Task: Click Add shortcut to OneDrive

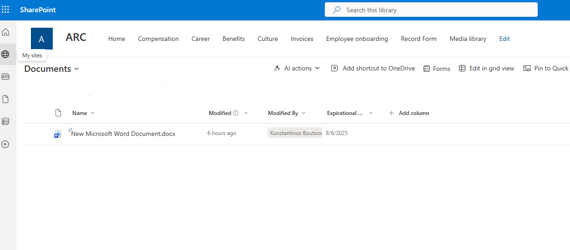Action: coord(373,68)
